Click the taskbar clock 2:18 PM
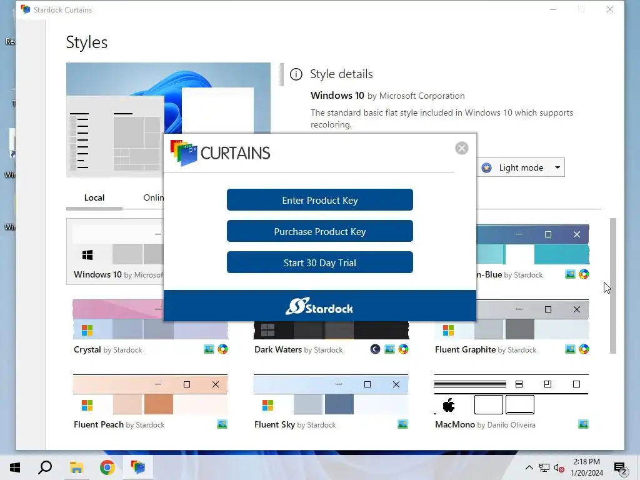Image resolution: width=640 pixels, height=480 pixels. click(586, 462)
